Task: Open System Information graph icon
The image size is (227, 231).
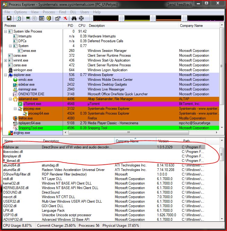Action: coord(28,18)
